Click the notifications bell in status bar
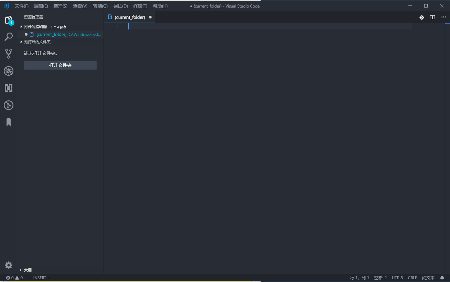Screen dimensions: 450x282 442,278
